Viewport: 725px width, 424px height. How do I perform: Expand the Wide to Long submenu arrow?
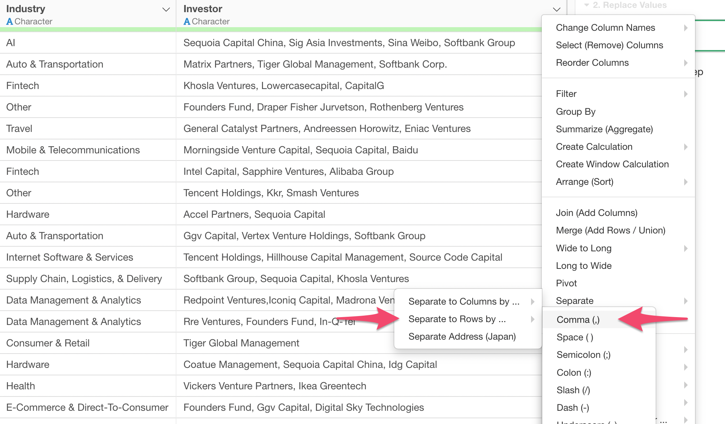click(x=686, y=248)
